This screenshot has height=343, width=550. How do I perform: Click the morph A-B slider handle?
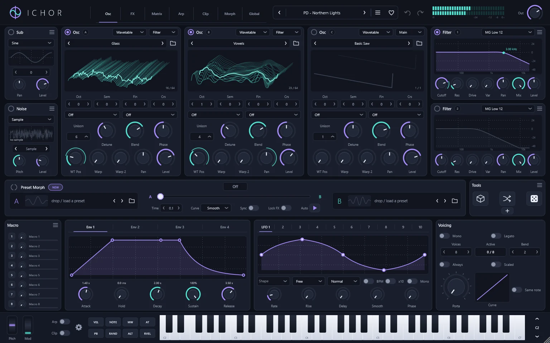pos(160,197)
